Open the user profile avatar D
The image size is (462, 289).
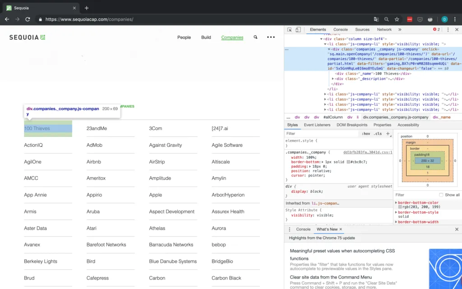[x=444, y=19]
